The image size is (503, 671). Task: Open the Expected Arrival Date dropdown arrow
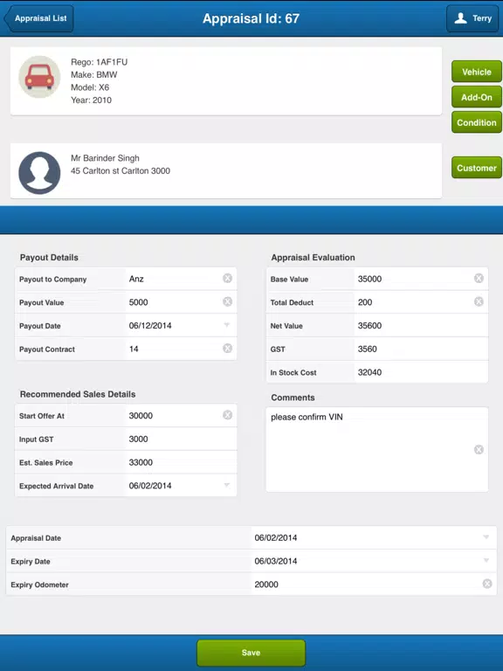tap(227, 485)
